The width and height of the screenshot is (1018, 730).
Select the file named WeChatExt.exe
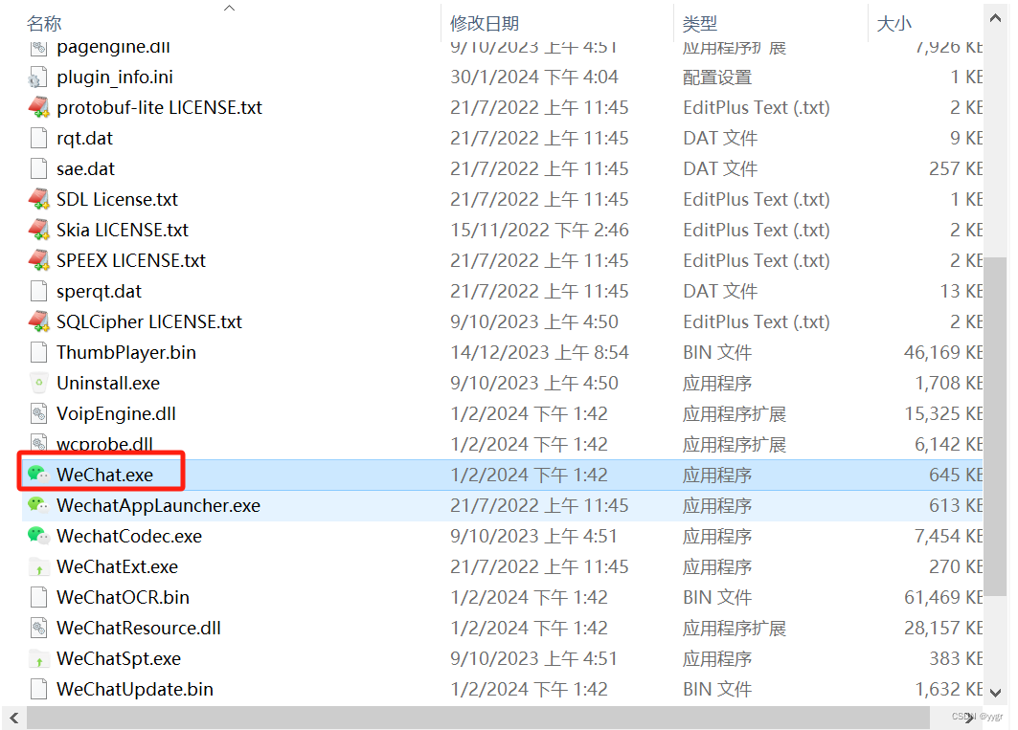tap(117, 567)
